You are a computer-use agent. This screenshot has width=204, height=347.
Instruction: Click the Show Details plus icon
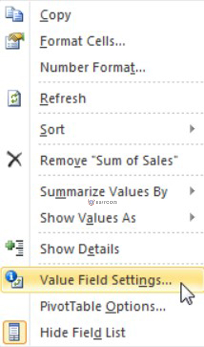(x=14, y=248)
